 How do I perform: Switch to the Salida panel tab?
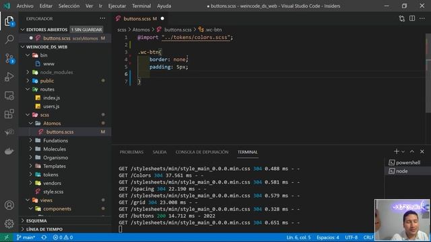[160, 152]
